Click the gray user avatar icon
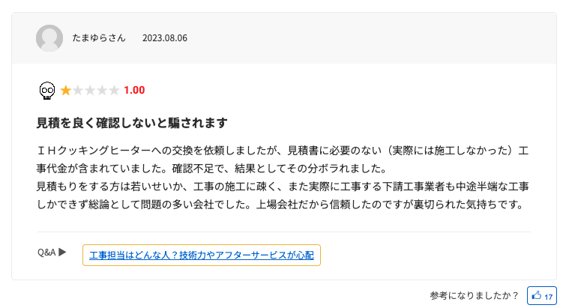Screen dimensions: 566x308 (49, 38)
